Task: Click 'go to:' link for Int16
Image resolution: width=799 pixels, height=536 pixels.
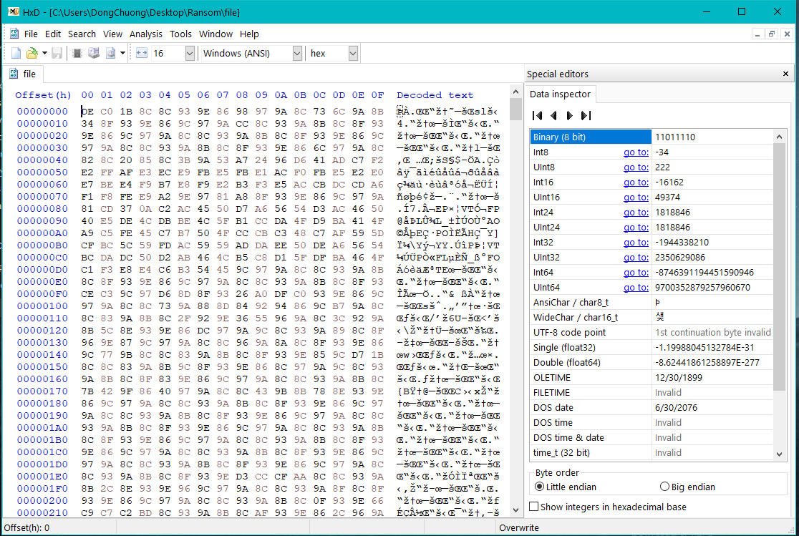Action: pyautogui.click(x=636, y=182)
